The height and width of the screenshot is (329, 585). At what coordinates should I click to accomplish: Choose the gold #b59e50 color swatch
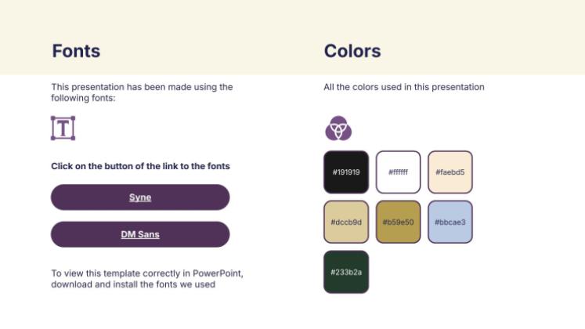398,222
